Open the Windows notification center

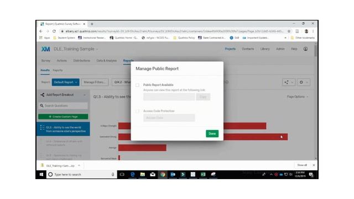click(311, 175)
